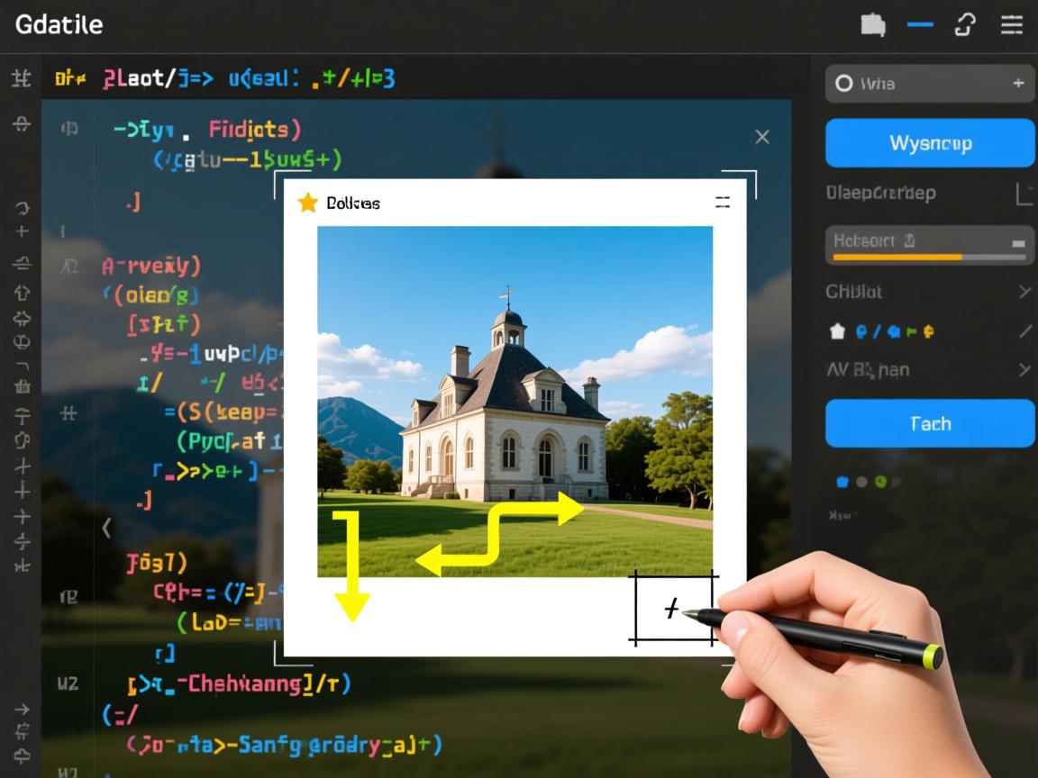Click the white house icon in right panel
The image size is (1038, 778).
pos(837,332)
